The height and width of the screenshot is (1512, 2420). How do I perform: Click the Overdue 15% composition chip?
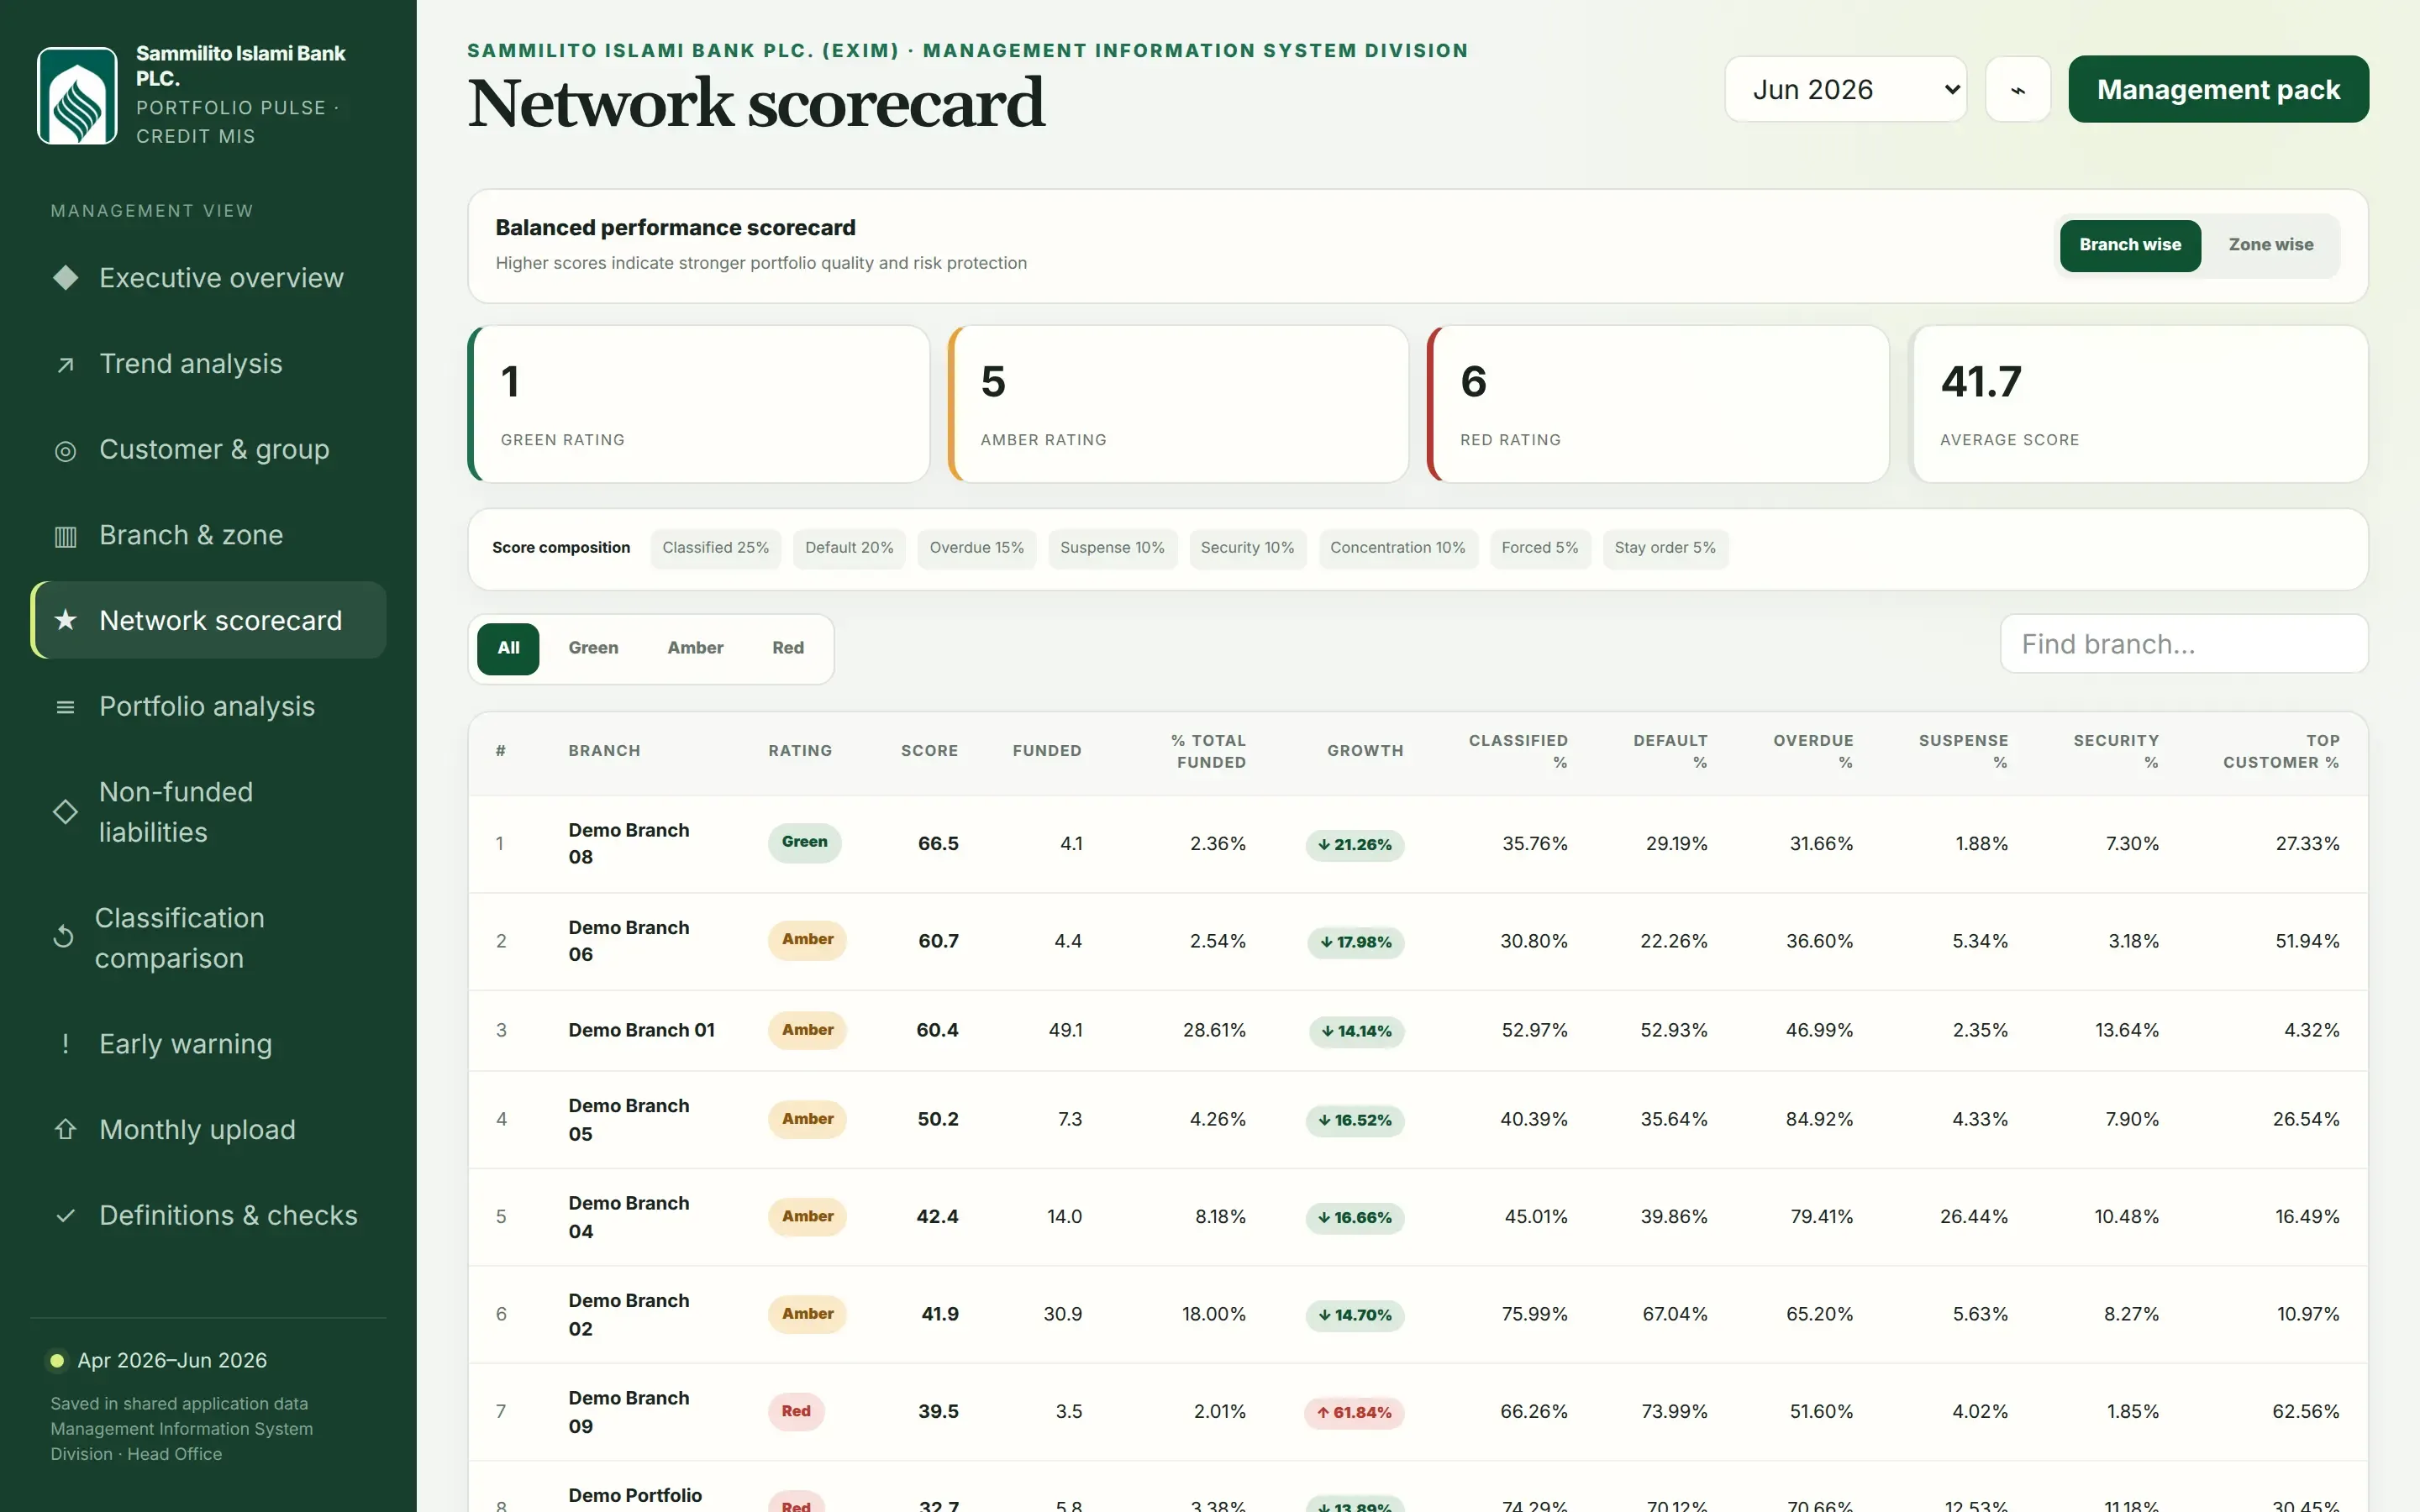[977, 548]
